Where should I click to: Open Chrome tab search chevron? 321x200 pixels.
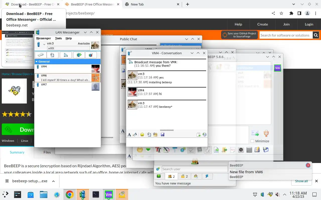[x=294, y=4]
